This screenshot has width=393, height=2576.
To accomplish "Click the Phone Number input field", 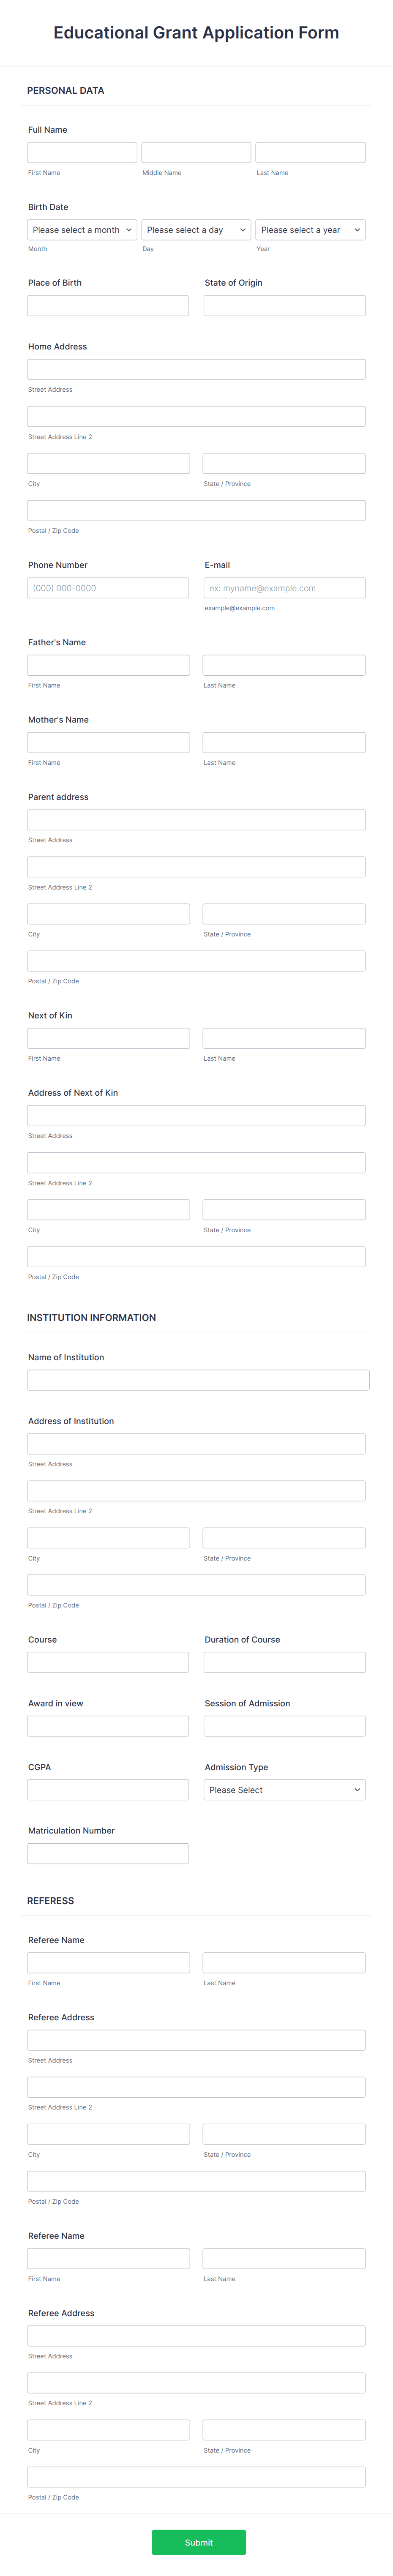I will tap(108, 588).
